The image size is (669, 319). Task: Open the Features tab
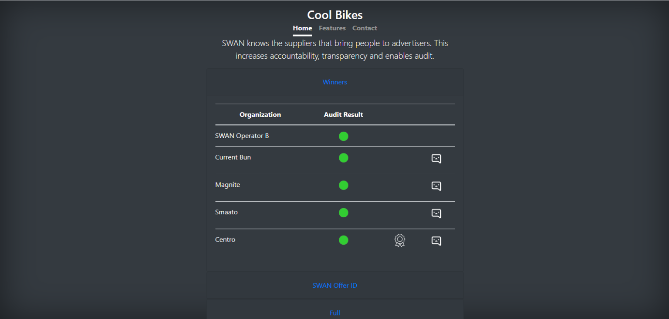click(332, 28)
